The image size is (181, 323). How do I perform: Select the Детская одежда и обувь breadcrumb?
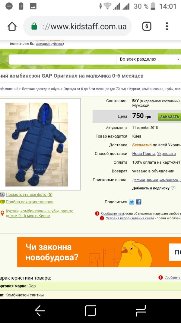[x=41, y=89]
